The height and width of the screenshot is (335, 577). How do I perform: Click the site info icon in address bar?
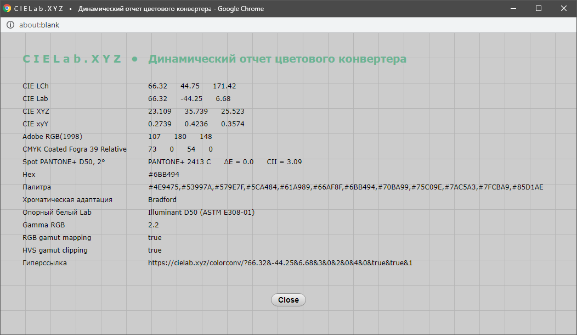pos(10,25)
